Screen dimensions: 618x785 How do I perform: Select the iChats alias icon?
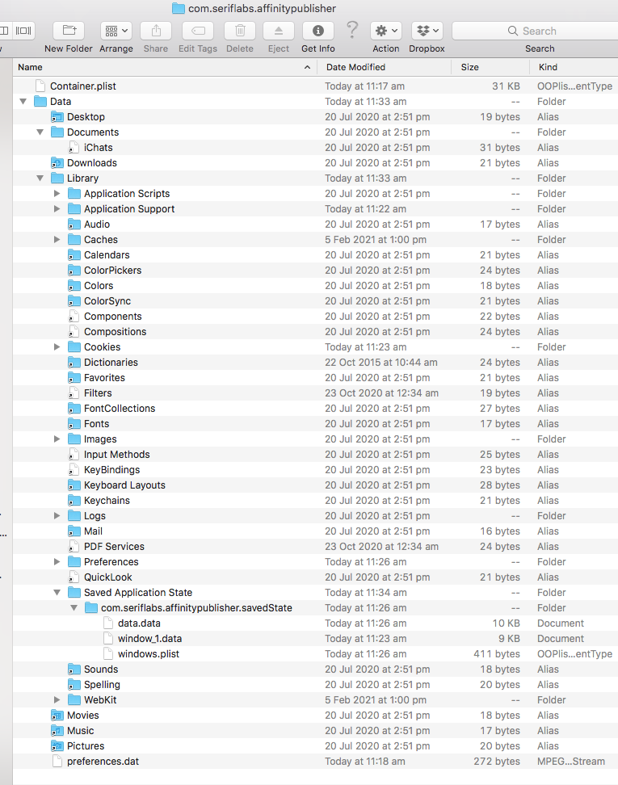74,148
